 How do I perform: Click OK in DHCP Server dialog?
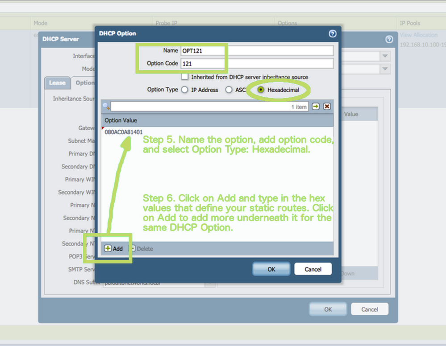[x=328, y=309]
